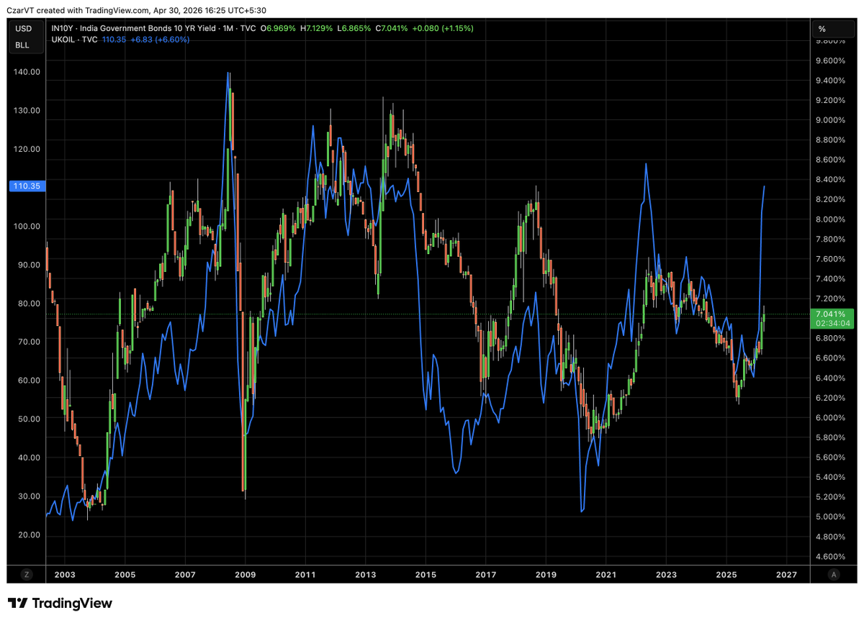
Task: Click the 7.200% label on right yield axis
Action: [829, 299]
